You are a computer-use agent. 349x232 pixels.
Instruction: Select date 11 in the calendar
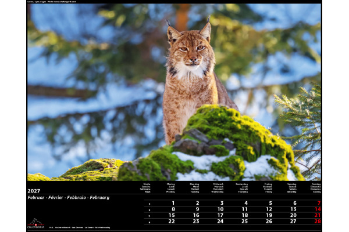pyautogui.click(x=245, y=209)
